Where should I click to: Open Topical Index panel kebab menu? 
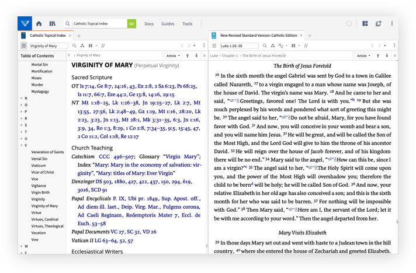[x=204, y=45]
